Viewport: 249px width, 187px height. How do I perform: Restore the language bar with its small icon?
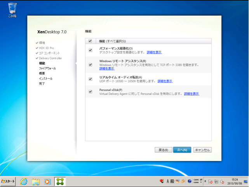201,180
